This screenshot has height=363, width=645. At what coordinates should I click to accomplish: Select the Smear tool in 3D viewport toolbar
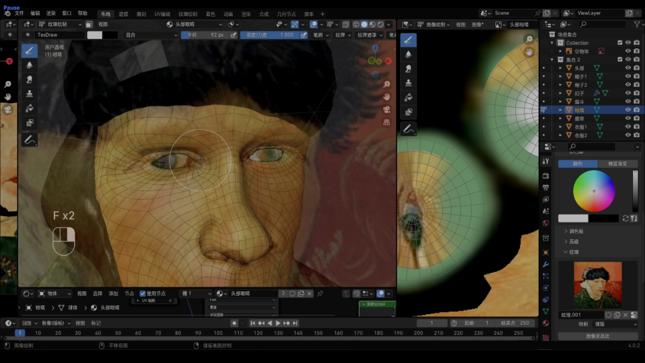29,80
